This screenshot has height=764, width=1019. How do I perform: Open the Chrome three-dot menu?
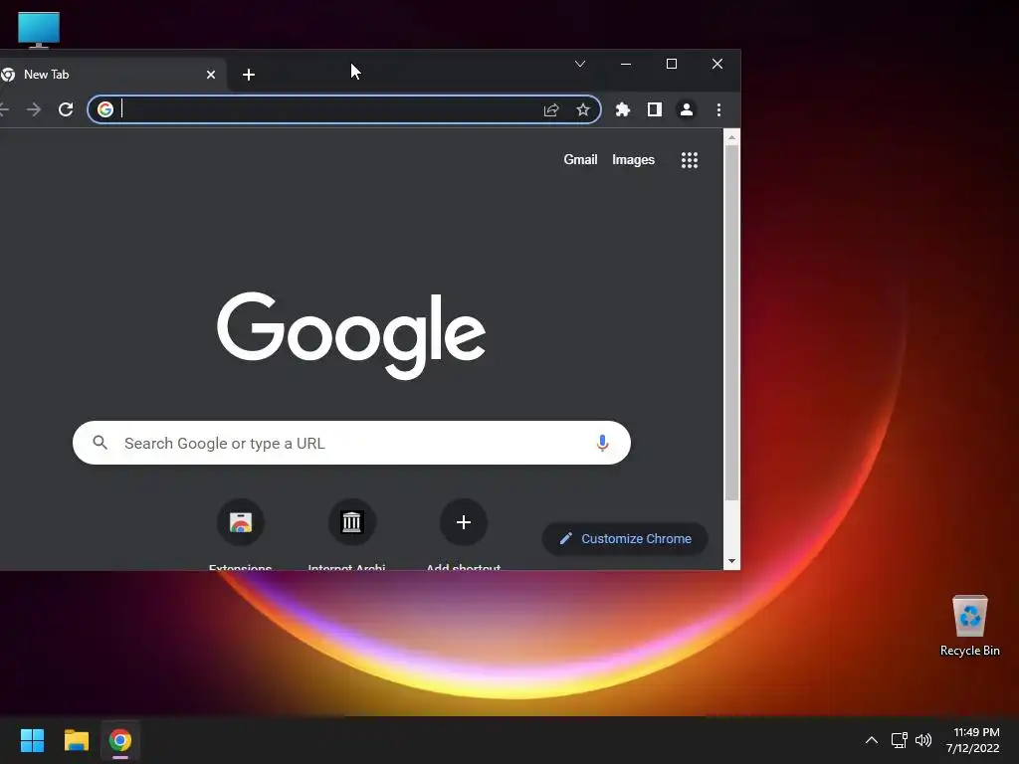[718, 109]
